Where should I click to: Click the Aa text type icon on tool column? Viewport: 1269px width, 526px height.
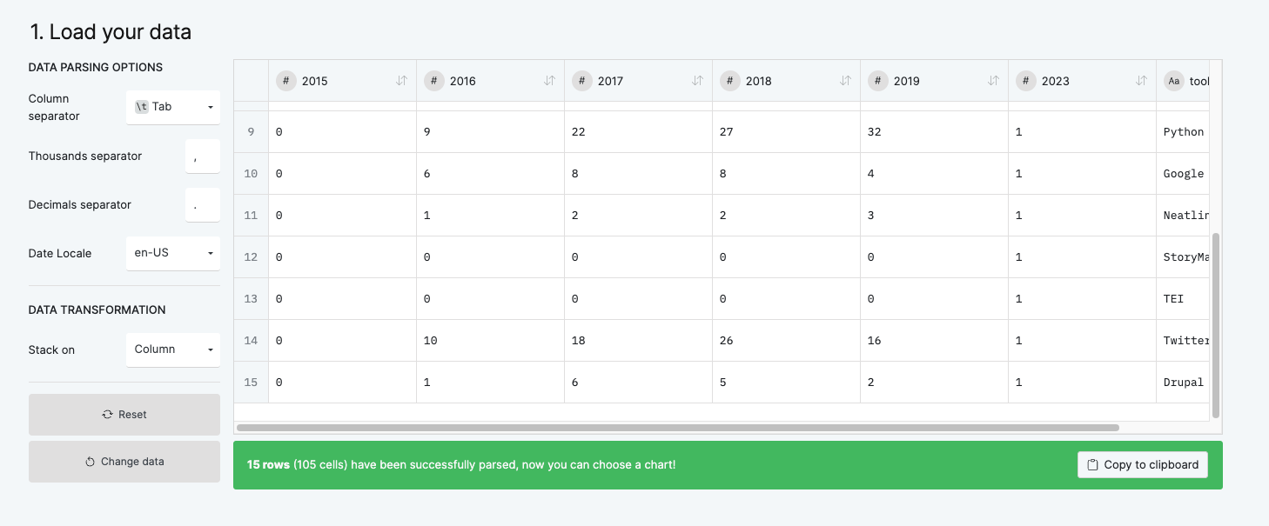tap(1173, 80)
